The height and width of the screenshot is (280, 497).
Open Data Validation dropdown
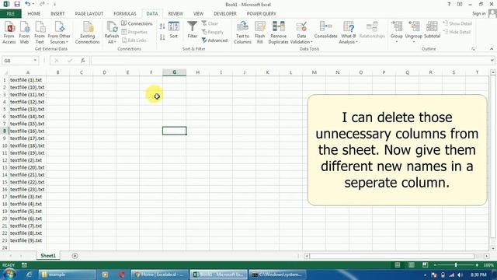click(x=301, y=41)
